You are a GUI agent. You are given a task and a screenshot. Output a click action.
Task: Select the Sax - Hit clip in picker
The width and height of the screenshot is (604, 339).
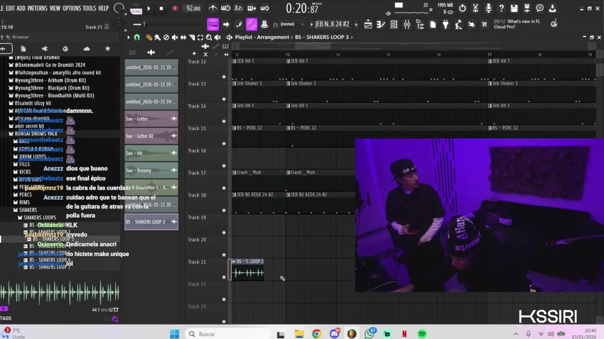(151, 153)
